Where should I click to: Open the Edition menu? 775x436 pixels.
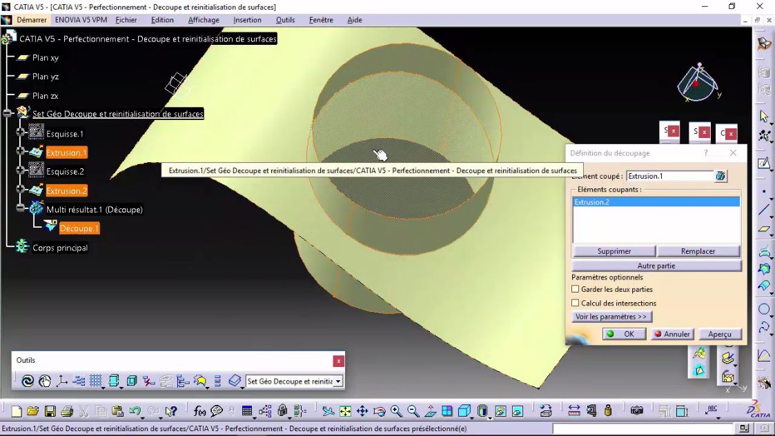[162, 20]
